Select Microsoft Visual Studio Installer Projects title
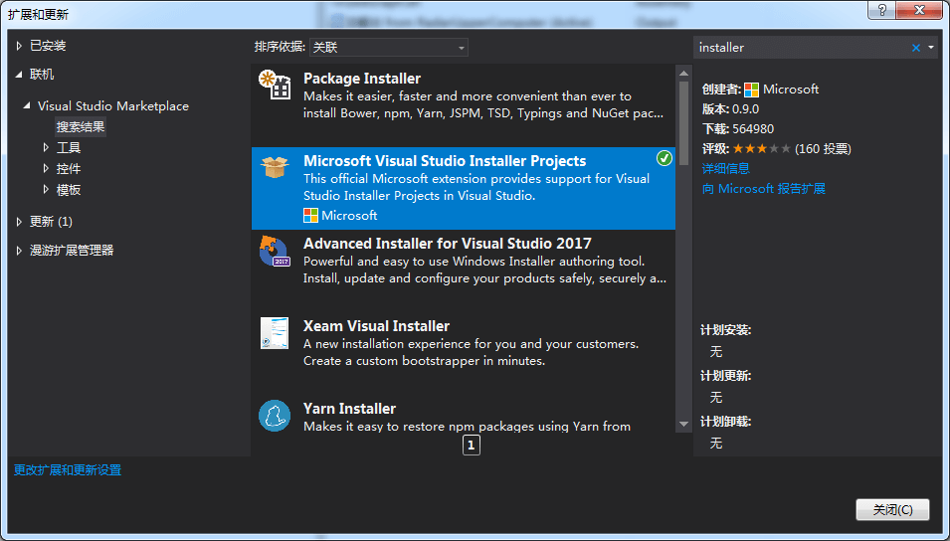 point(445,161)
